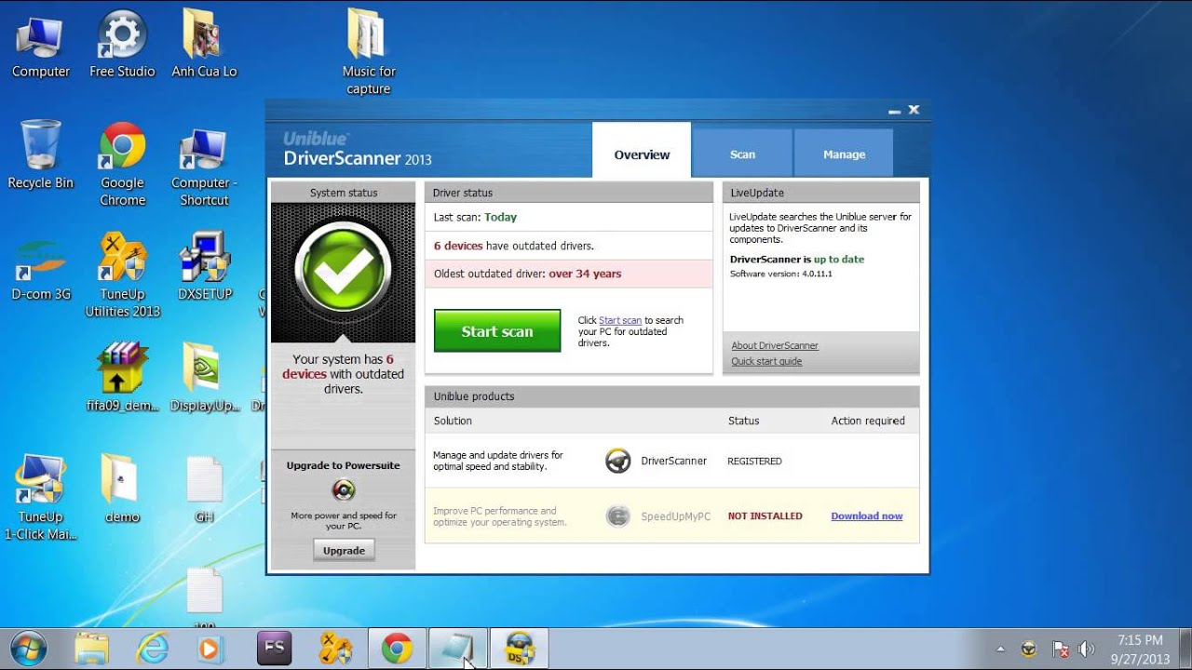
Task: Open the Free Studio desktop shortcut
Action: click(x=122, y=45)
